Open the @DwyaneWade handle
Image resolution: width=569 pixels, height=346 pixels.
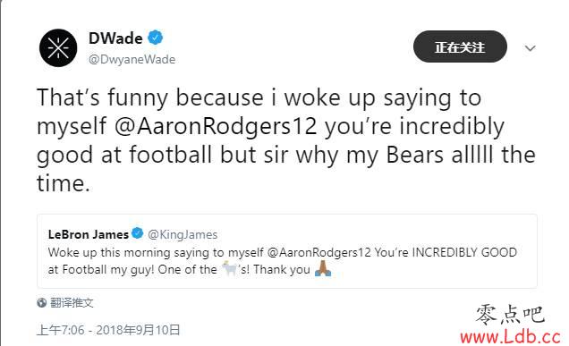(x=132, y=59)
